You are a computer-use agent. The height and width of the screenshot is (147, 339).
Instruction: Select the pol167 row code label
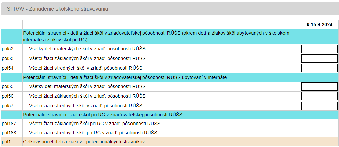click(9, 124)
